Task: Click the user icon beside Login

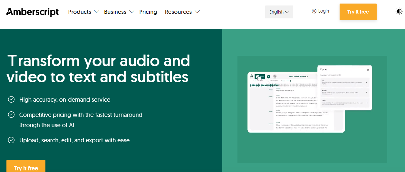Action: (314, 11)
